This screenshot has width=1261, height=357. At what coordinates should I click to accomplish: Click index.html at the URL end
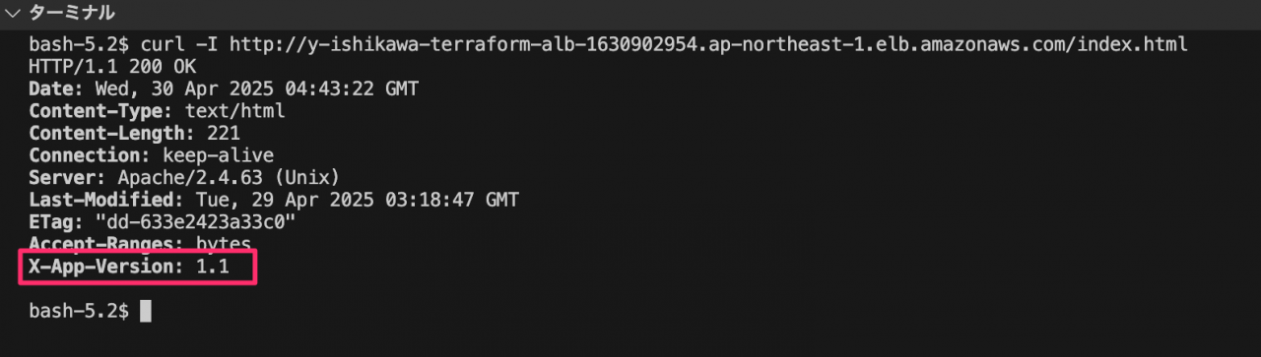(x=1140, y=45)
